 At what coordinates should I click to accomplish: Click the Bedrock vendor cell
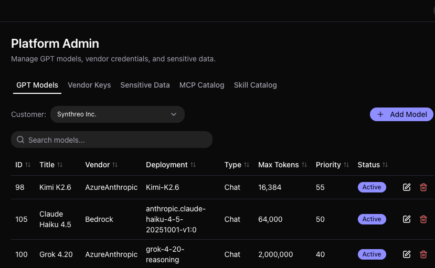pos(99,219)
